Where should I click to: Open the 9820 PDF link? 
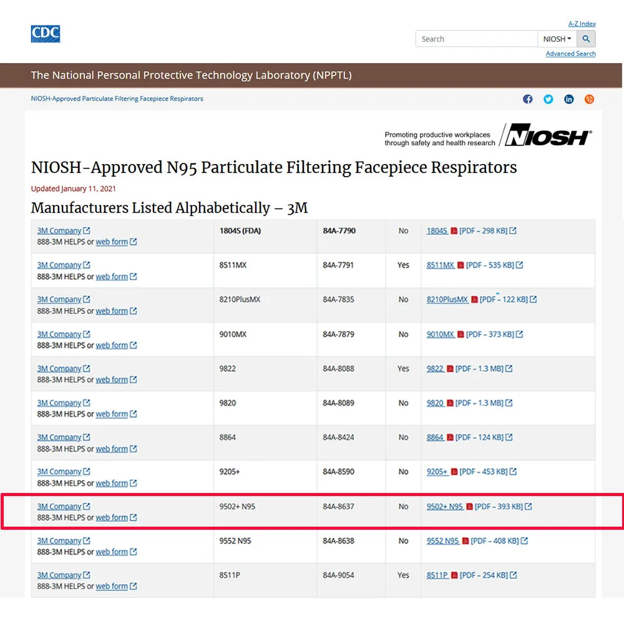[436, 403]
